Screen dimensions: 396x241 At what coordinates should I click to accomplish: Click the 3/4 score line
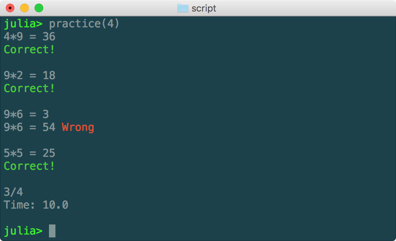tap(13, 192)
